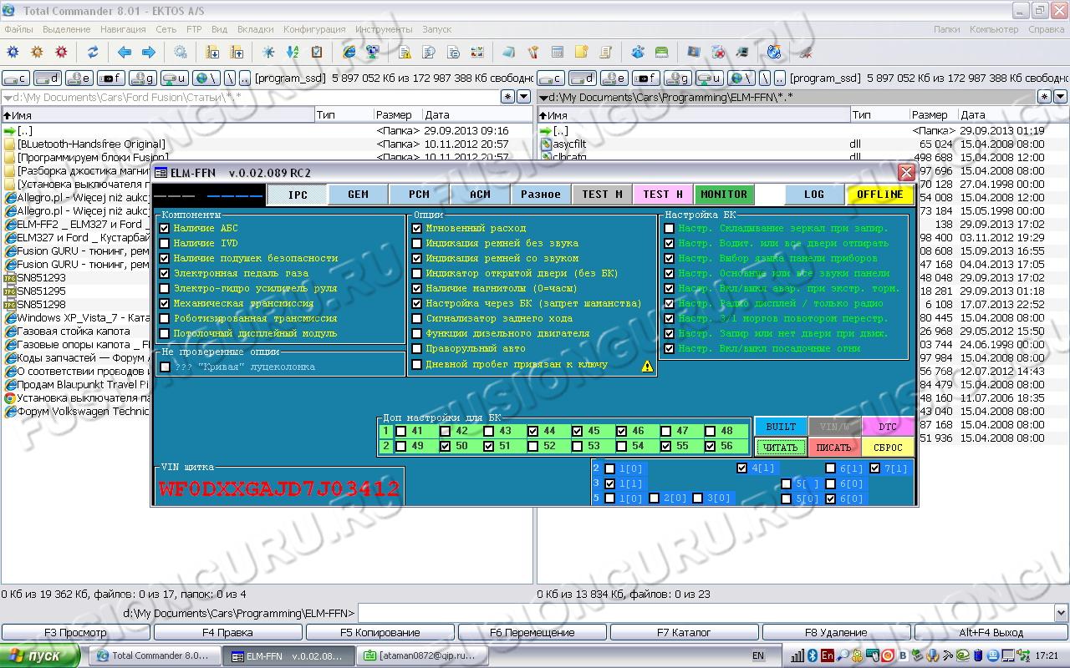Click the refresh panel toolbar icon

click(x=93, y=52)
